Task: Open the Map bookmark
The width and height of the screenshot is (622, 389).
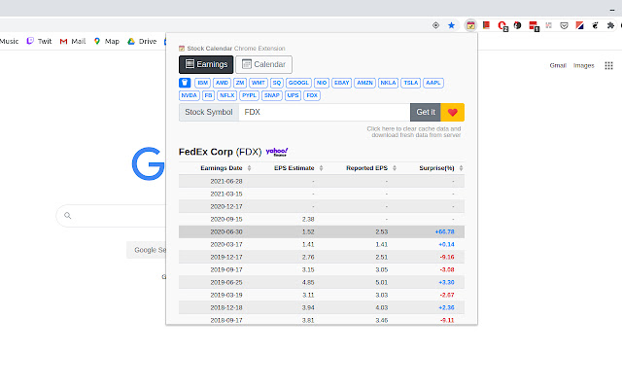Action: click(x=106, y=41)
